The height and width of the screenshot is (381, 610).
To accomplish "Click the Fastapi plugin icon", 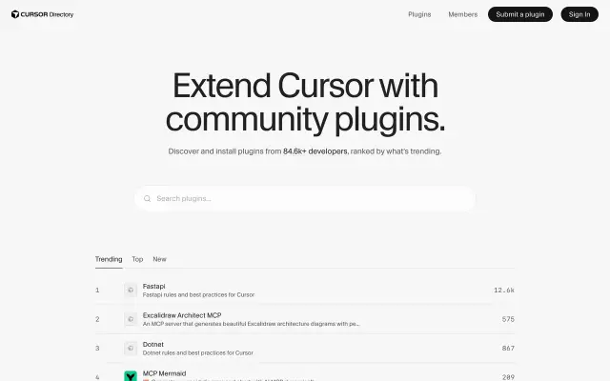I will point(131,290).
